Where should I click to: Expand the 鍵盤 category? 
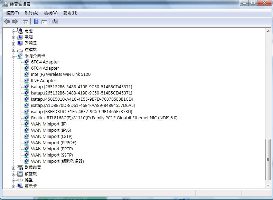[x=13, y=181]
